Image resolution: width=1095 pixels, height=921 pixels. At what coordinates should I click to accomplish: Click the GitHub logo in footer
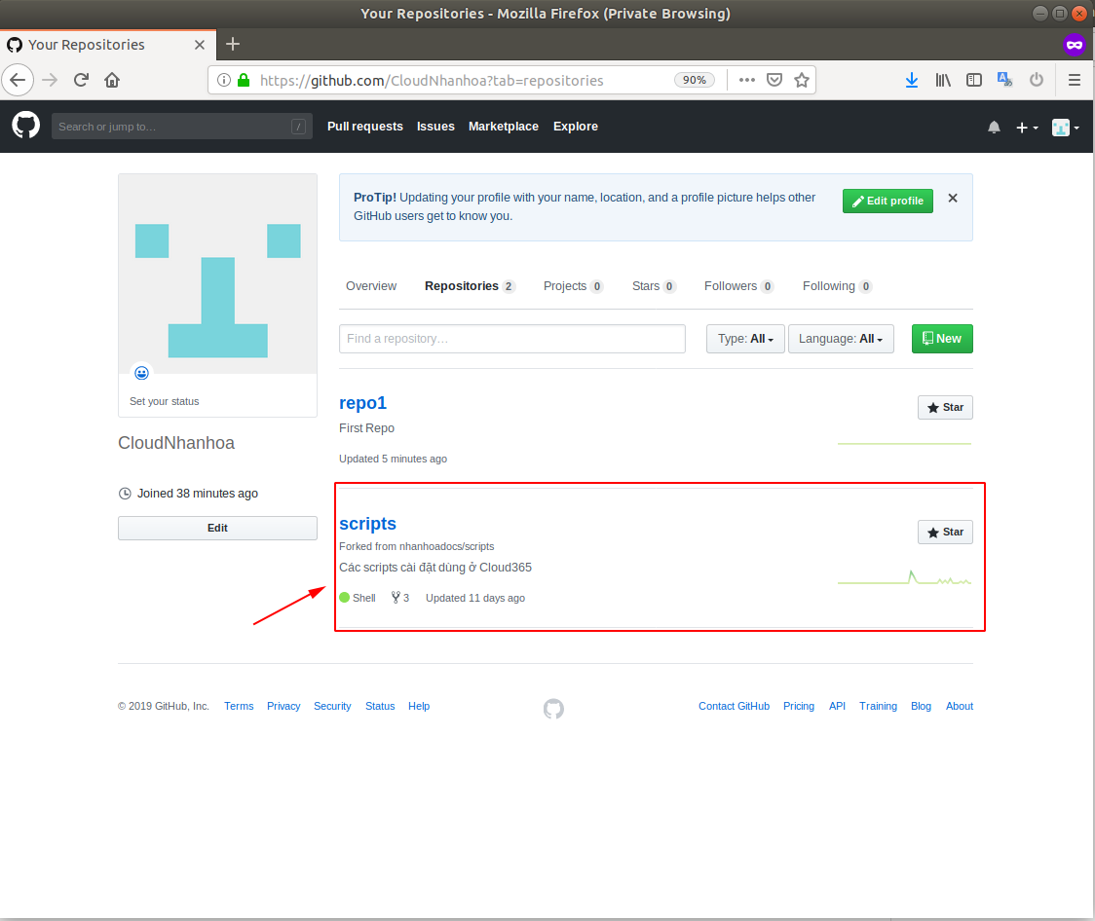point(553,708)
